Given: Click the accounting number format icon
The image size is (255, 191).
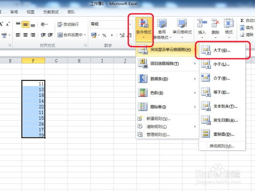Looking at the screenshot, I should 94,35.
